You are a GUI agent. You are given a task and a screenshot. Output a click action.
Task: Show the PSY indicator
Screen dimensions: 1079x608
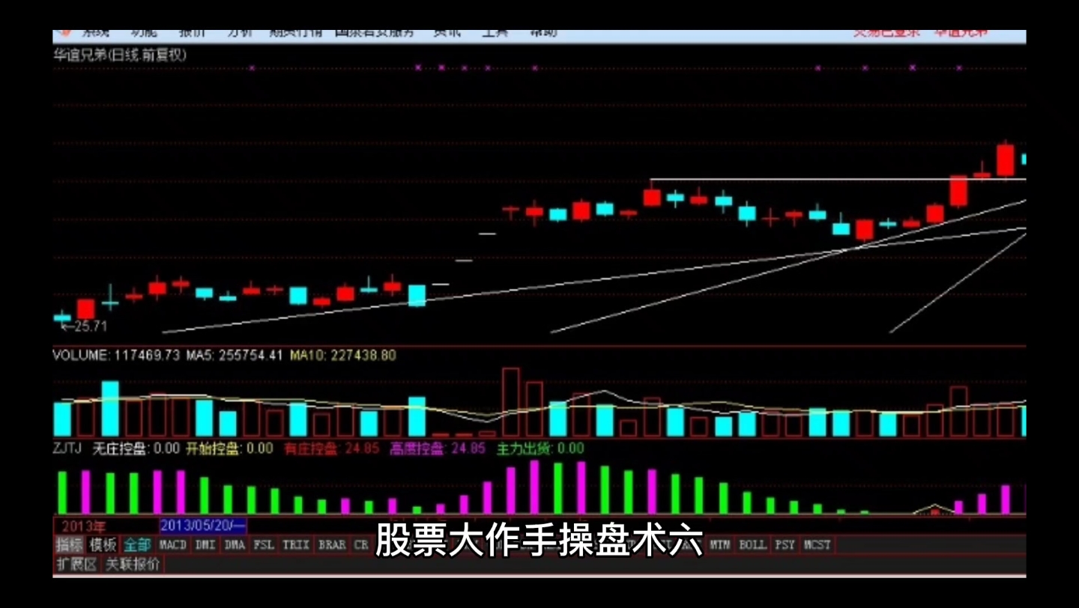[x=785, y=545]
